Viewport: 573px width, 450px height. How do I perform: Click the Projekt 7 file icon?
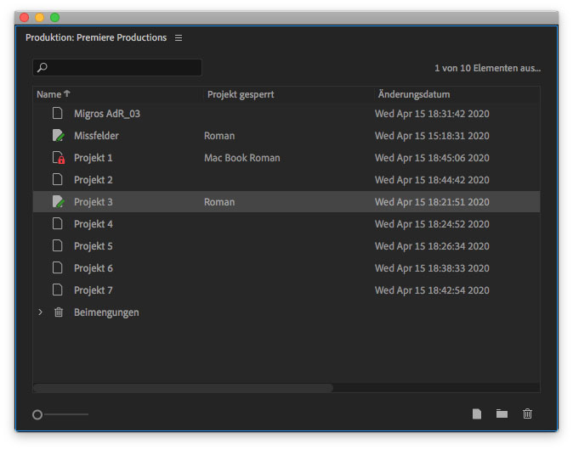(57, 290)
